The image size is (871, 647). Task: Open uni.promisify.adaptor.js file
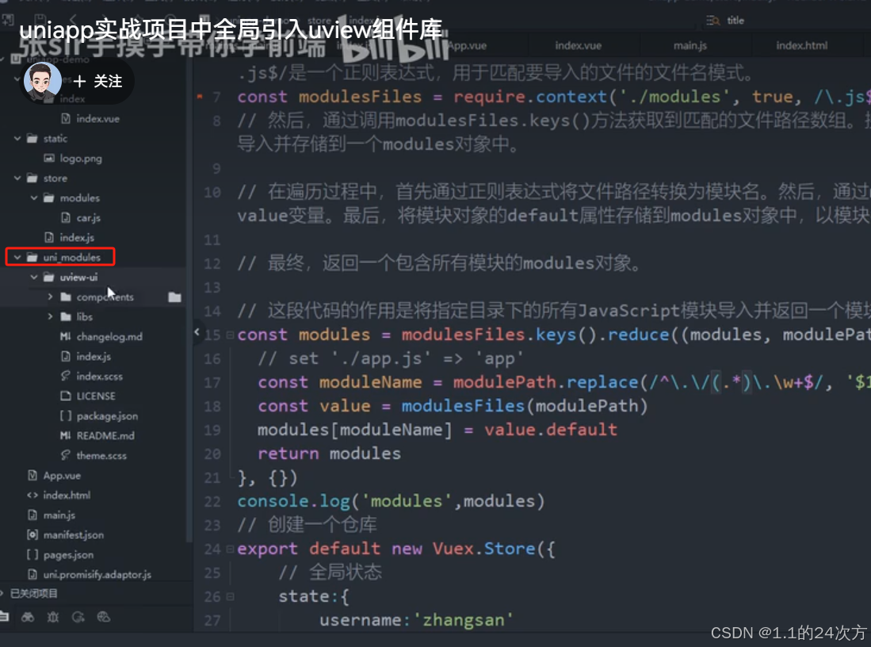pyautogui.click(x=97, y=575)
